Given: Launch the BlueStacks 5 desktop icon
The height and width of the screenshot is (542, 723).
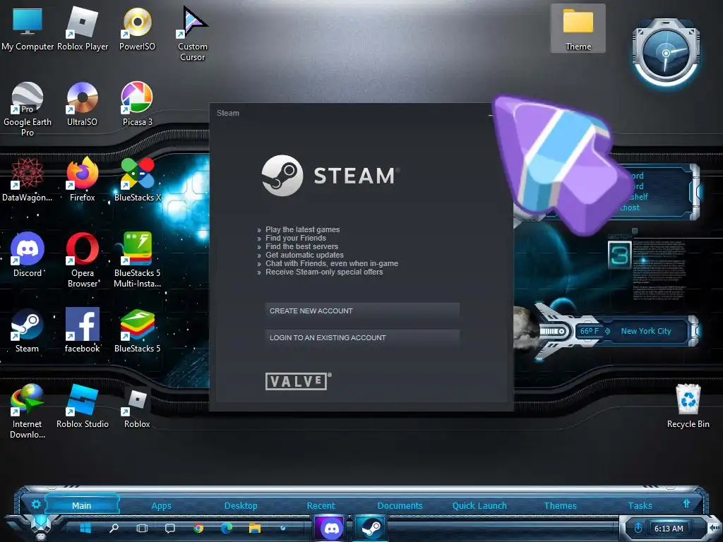Looking at the screenshot, I should [138, 330].
